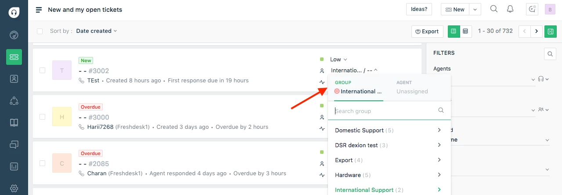Open the Solutions book icon
562x195 pixels.
[14, 123]
